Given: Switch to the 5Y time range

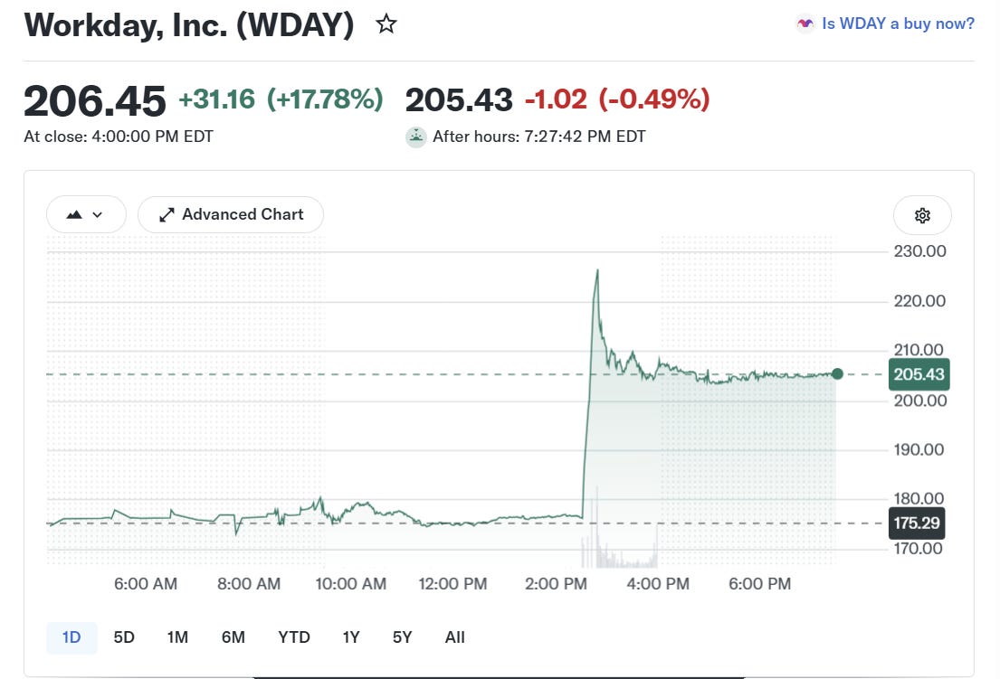Looking at the screenshot, I should click(x=403, y=637).
